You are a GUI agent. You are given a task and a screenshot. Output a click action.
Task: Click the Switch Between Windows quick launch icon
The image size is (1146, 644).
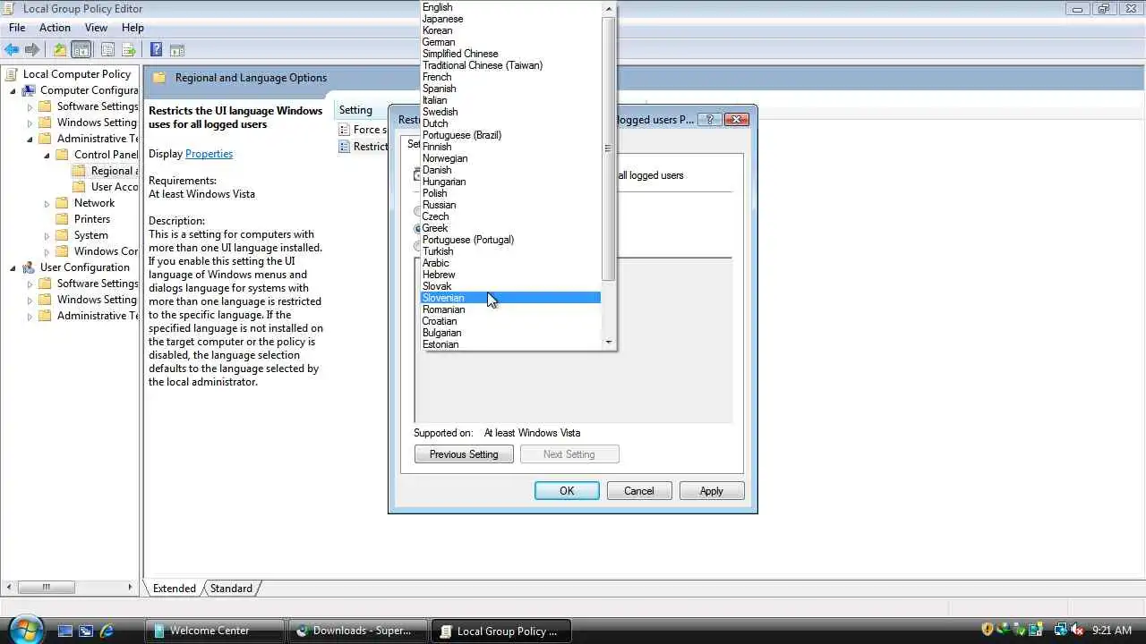coord(86,631)
